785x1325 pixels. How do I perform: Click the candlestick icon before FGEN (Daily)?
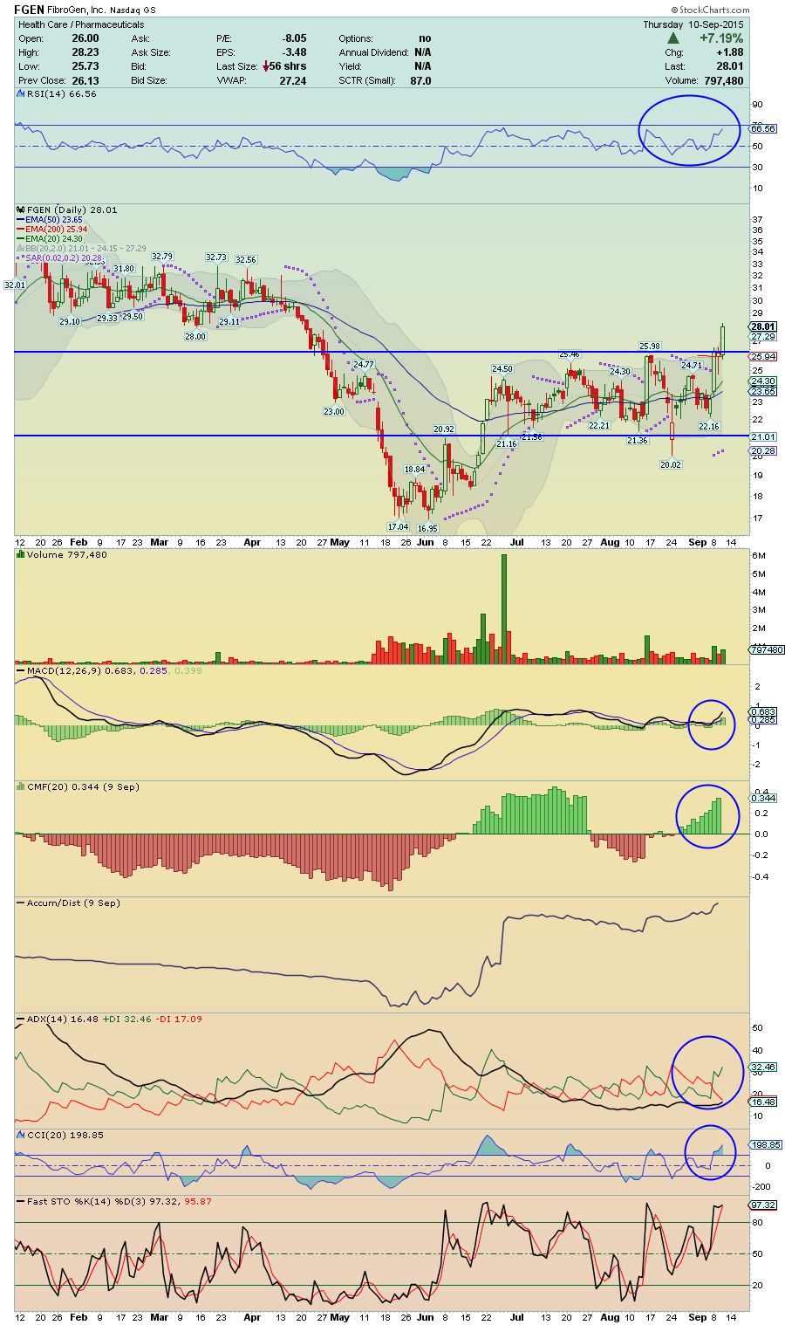22,209
